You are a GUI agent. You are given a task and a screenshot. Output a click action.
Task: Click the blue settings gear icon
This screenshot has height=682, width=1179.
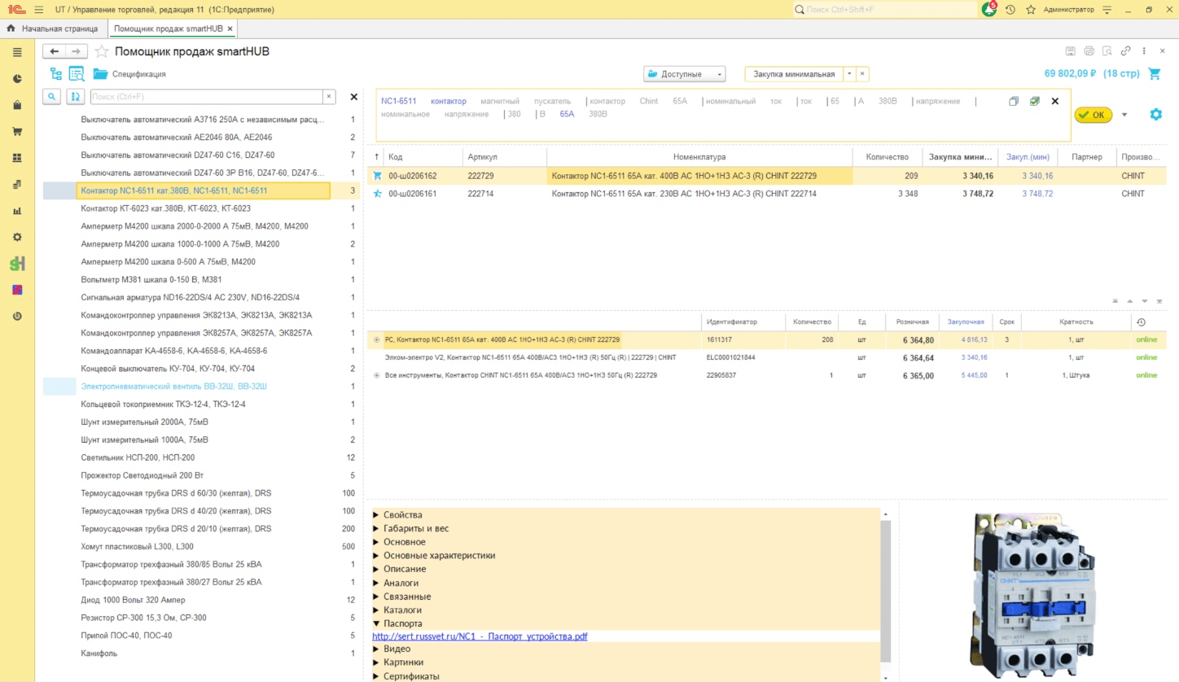point(1155,115)
